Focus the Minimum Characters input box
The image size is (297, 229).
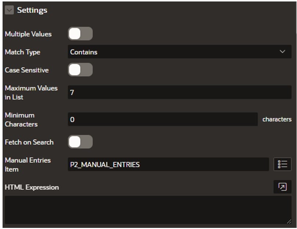pos(163,119)
